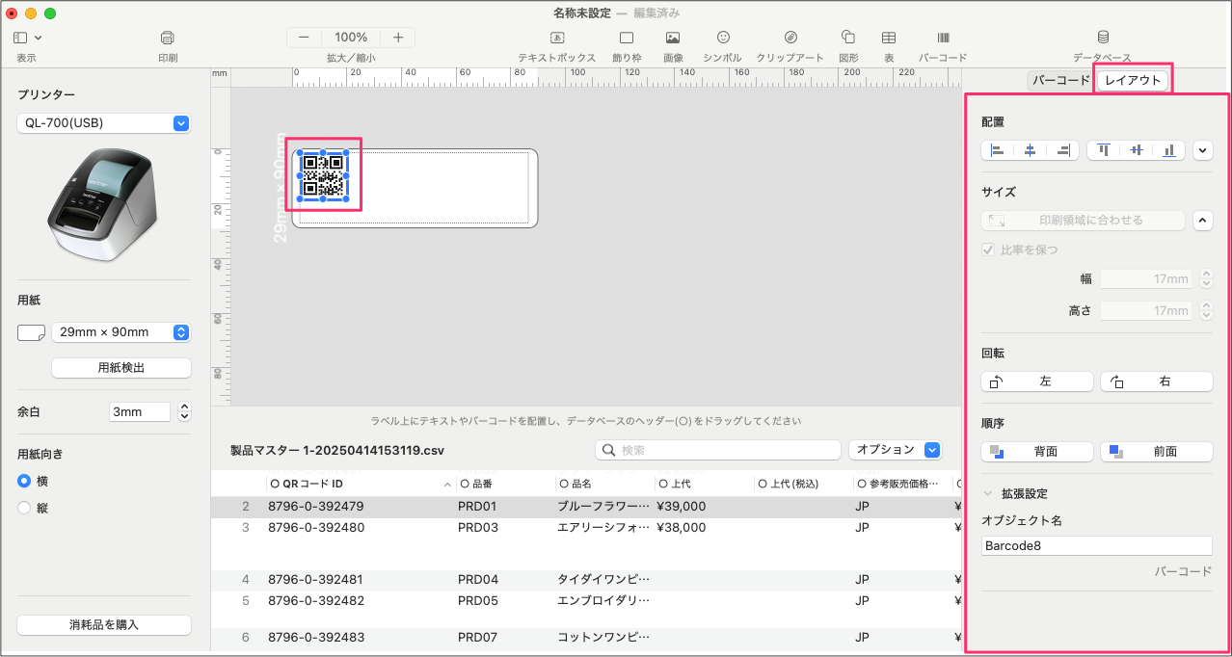Screen dimensions: 1232x657
Task: Click the 上代 column header
Action: click(x=705, y=484)
